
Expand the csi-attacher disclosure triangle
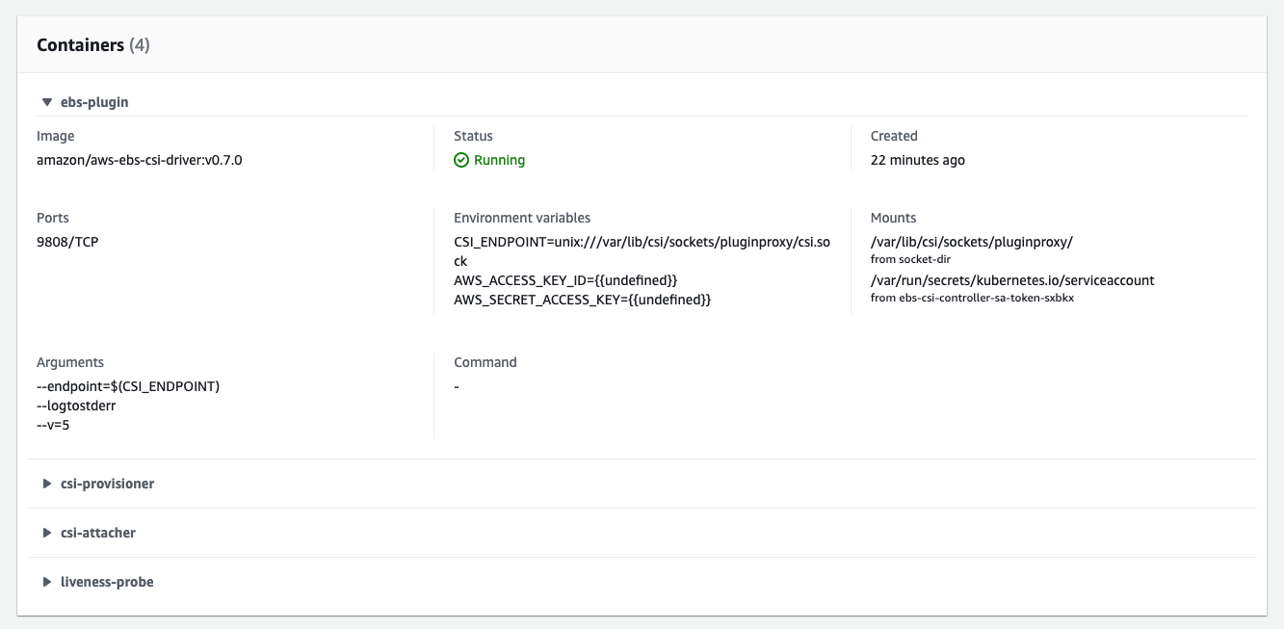click(46, 533)
